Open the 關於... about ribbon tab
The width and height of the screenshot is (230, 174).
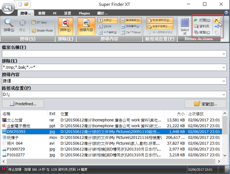click(103, 13)
